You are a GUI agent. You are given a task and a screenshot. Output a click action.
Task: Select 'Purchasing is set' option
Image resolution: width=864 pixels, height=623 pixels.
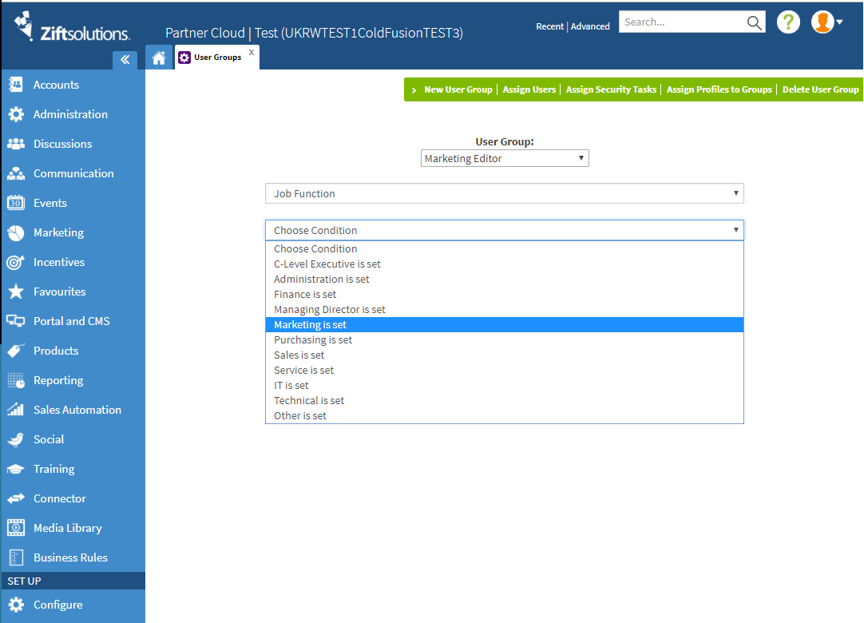click(505, 339)
